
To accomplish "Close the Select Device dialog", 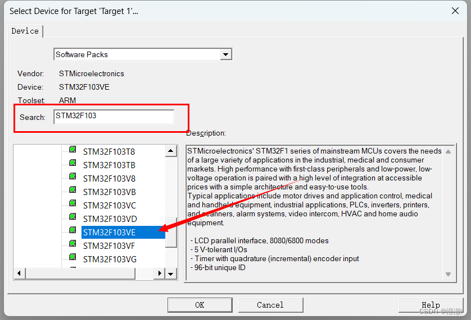I will tap(455, 11).
